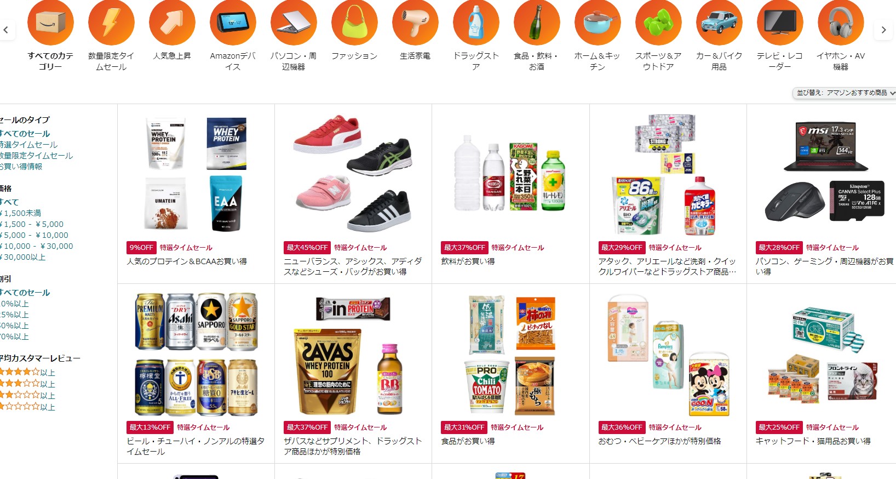
Task: Click the upward arrow trending icon
Action: pos(172,22)
